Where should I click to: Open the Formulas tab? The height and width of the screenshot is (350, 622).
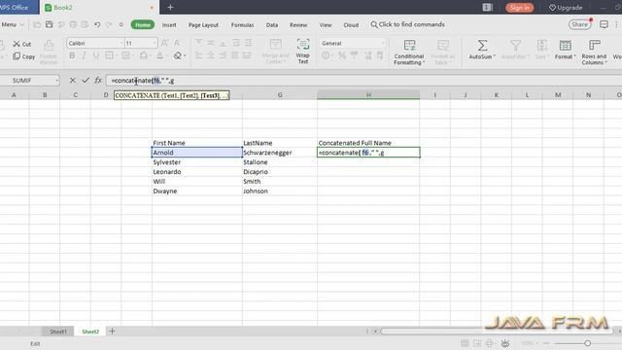[242, 24]
